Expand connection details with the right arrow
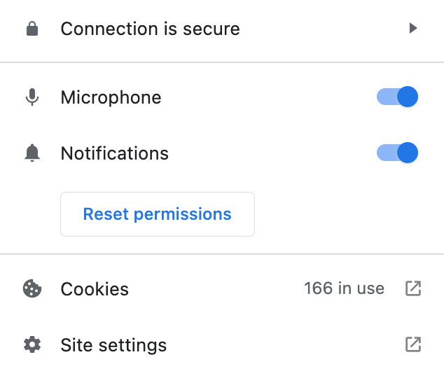 [413, 28]
